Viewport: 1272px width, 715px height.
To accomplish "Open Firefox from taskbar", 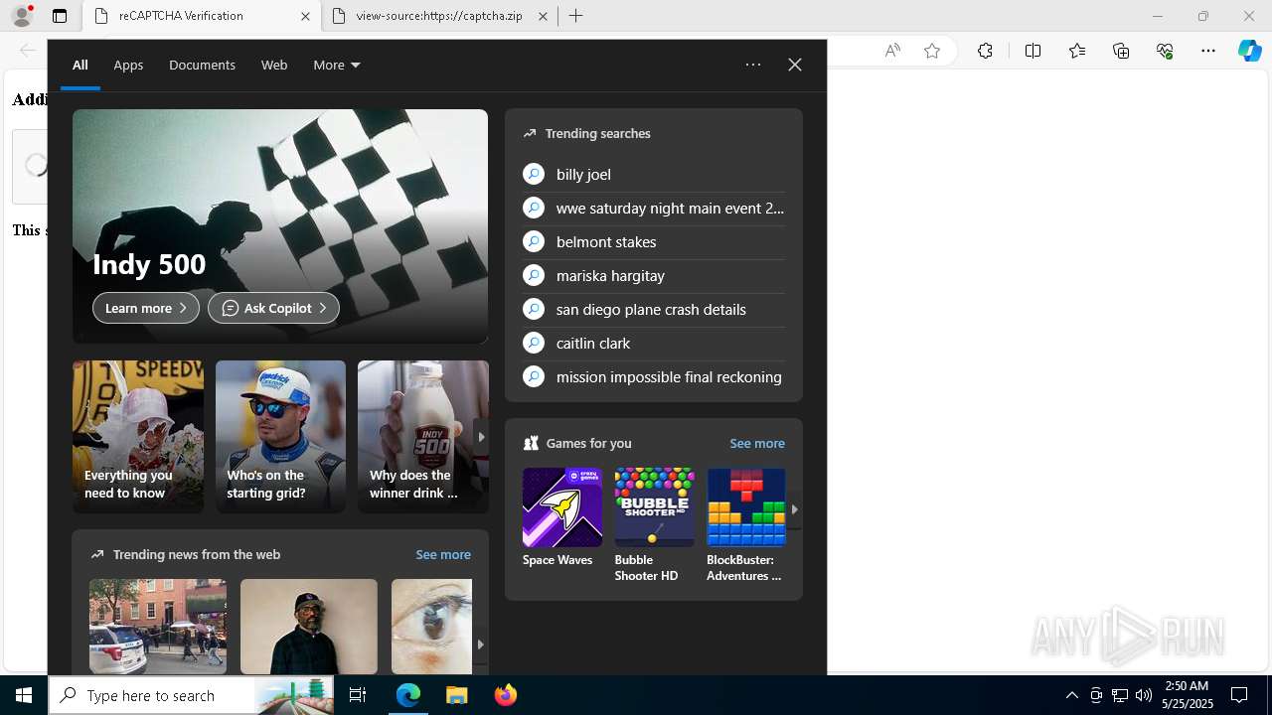I will click(505, 695).
